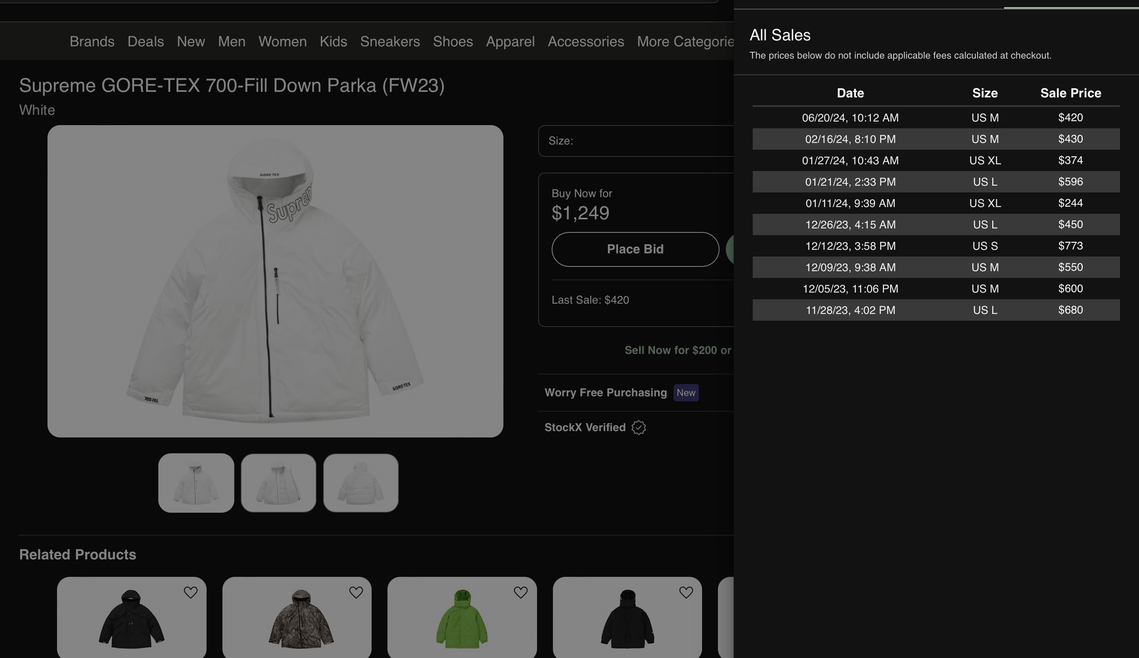Select the open jacket thumbnail
1139x658 pixels.
coord(278,483)
